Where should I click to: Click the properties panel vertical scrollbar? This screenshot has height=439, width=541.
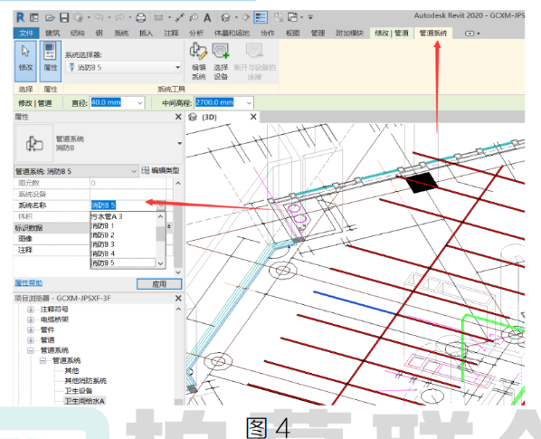click(178, 228)
